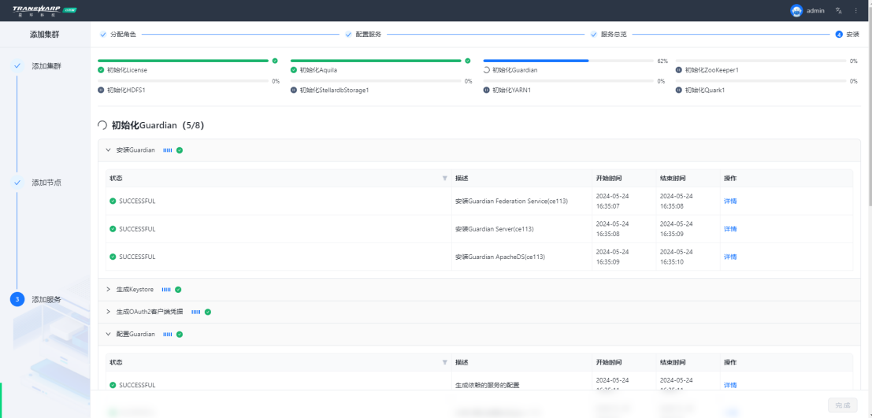
Task: Click the 配置服务 step check icon
Action: tap(349, 35)
